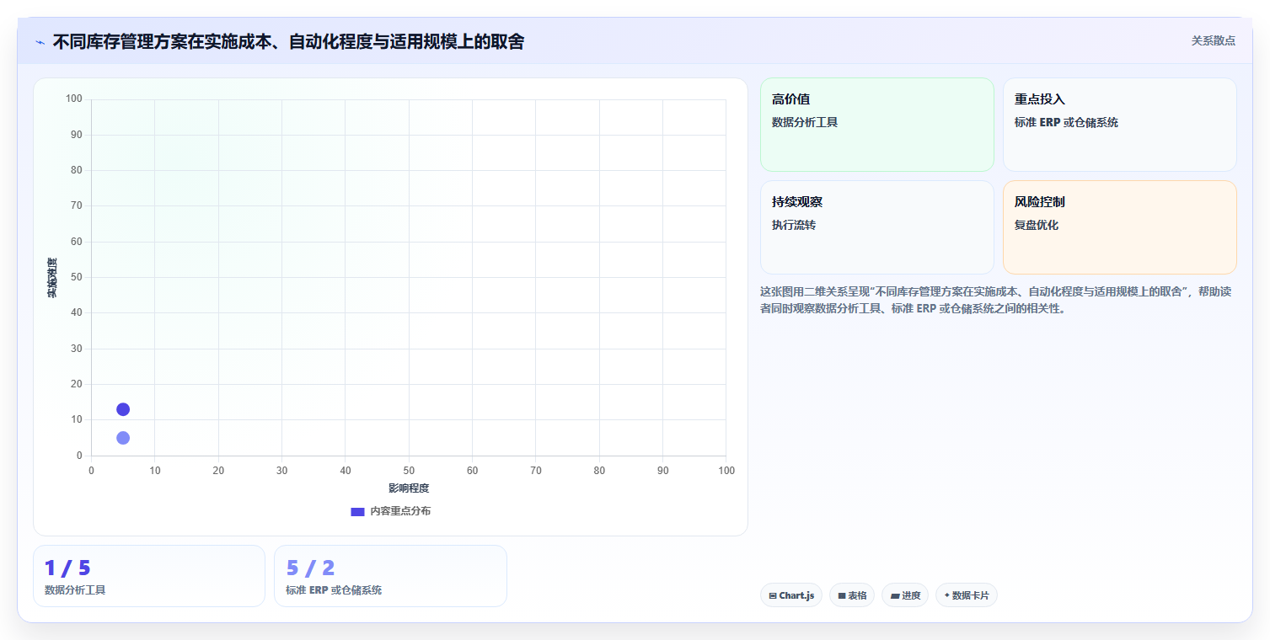Open the 风险控制 quadrant card
This screenshot has width=1270, height=640.
tap(1120, 227)
